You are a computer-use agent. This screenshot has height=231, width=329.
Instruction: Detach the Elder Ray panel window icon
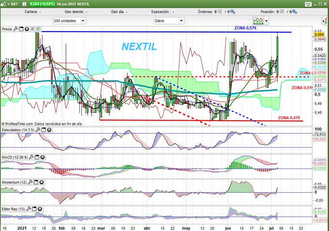pos(34,209)
